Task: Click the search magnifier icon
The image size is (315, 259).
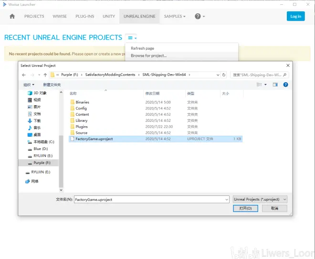Action: pos(284,75)
